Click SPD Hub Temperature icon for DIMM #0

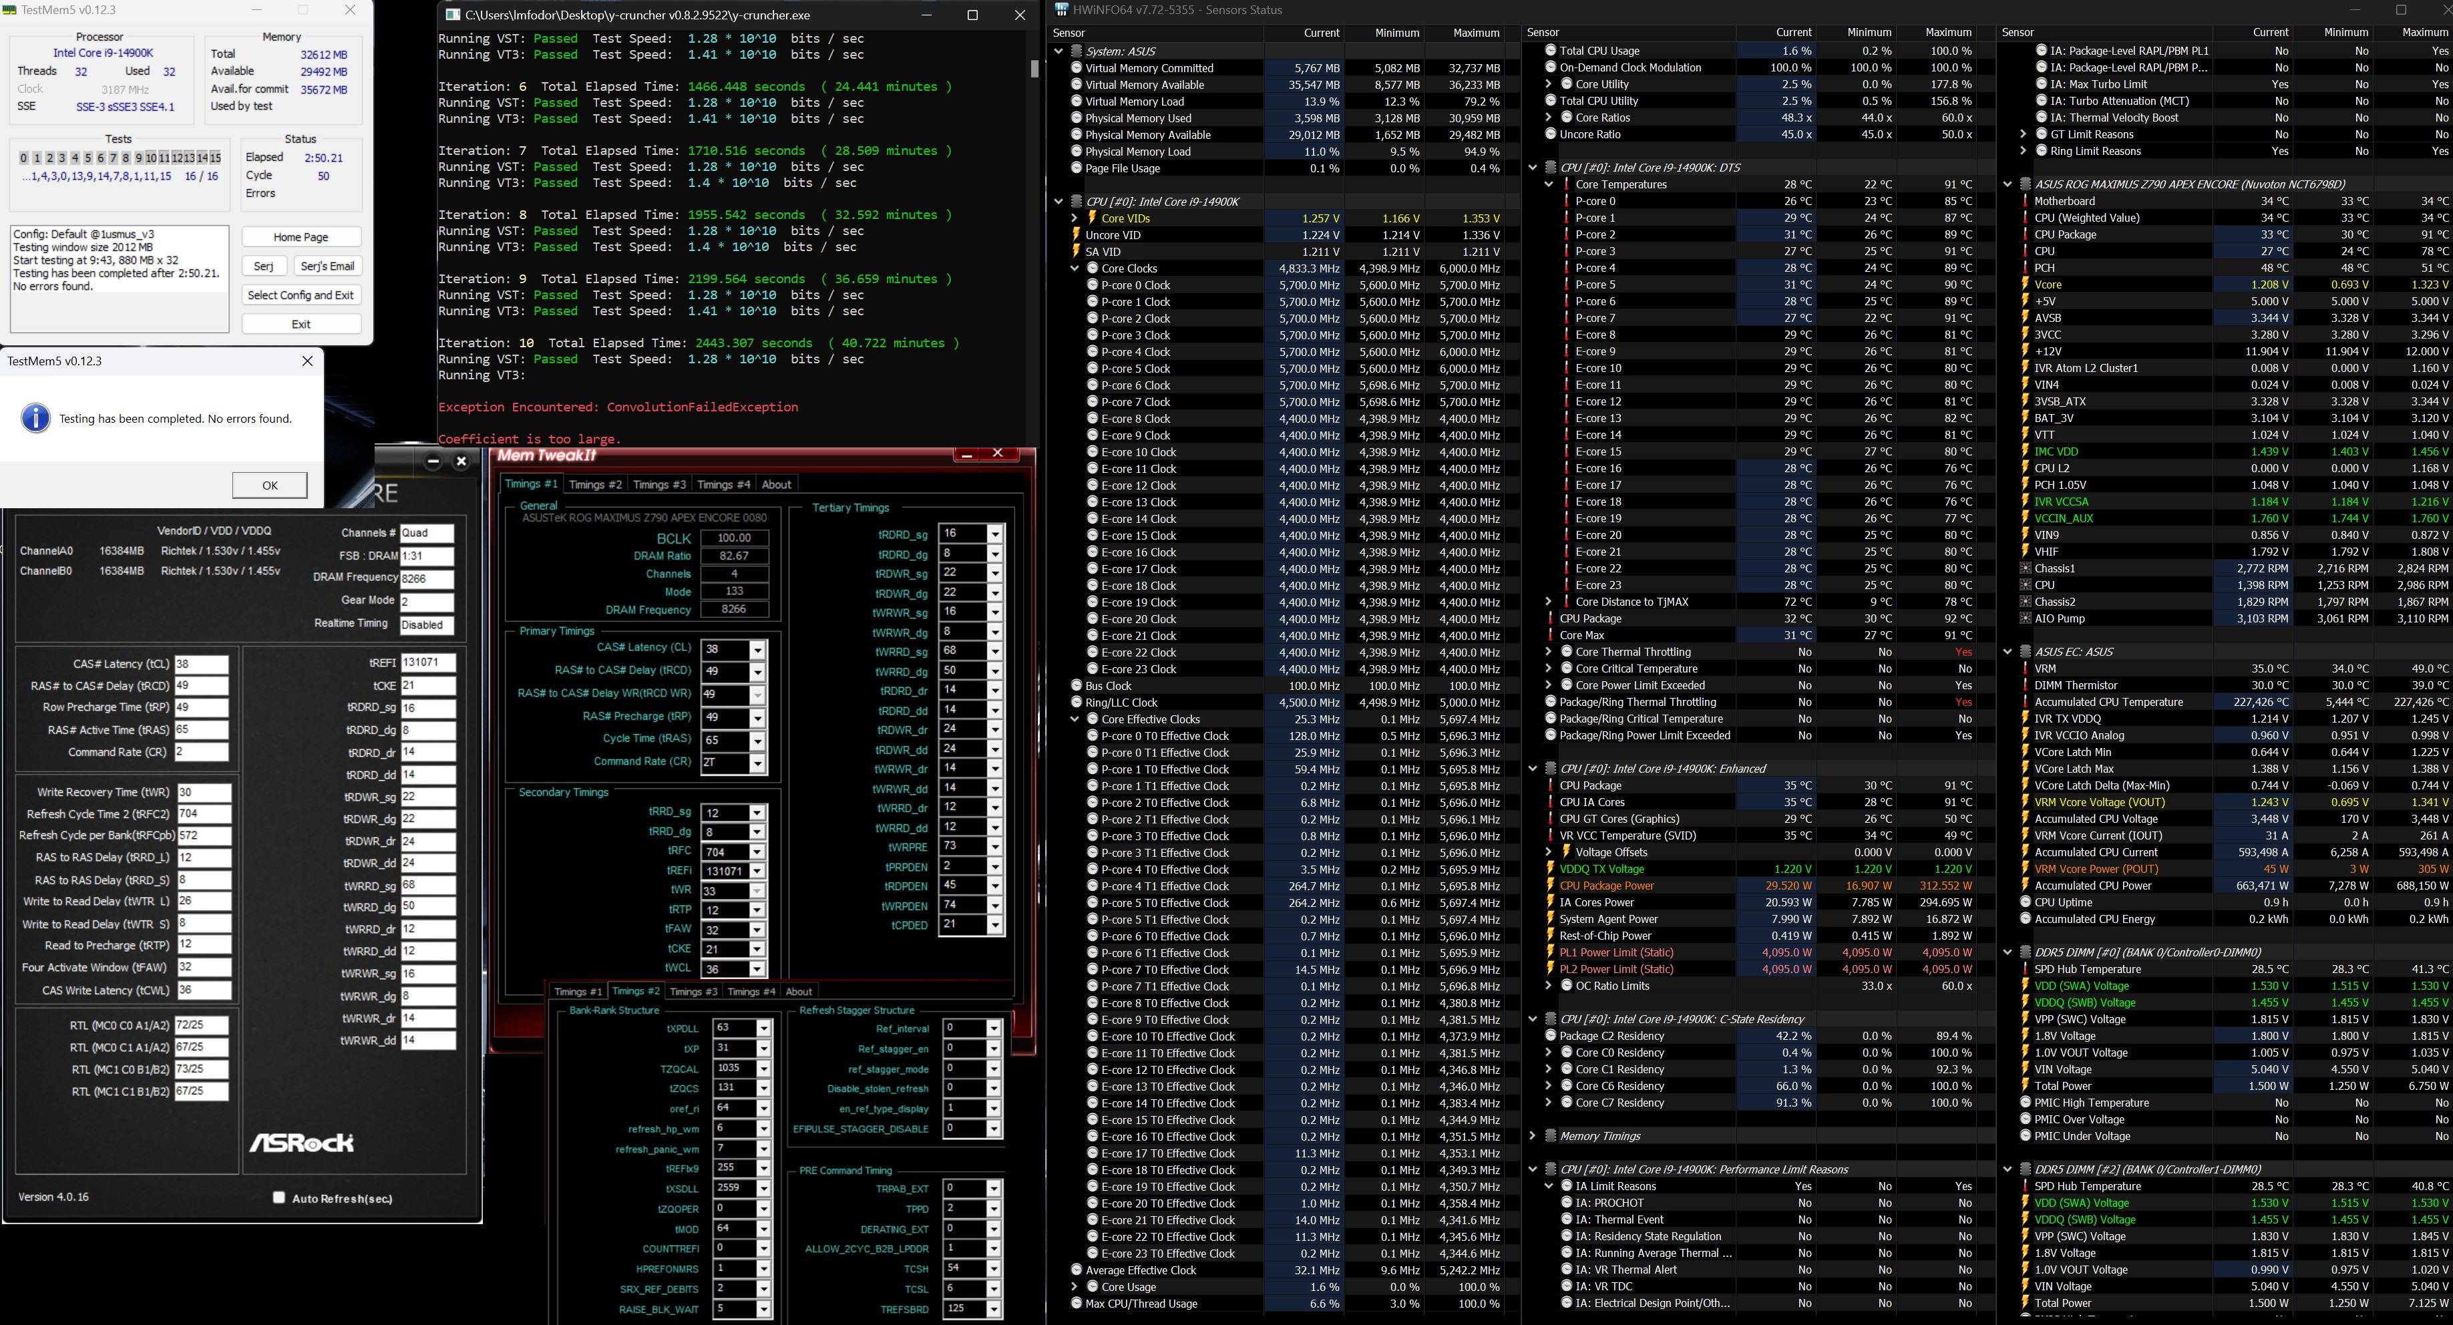coord(2026,970)
